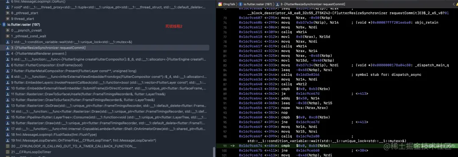Click thread icon beside io.flutter.raster in breadcrumb
The image size is (458, 157).
point(240,4)
